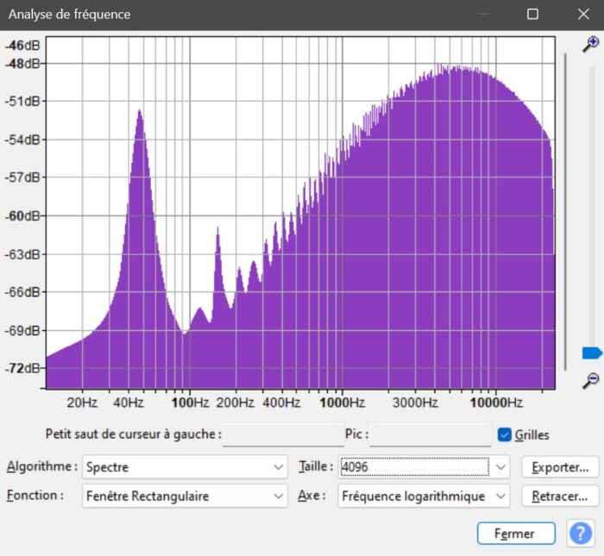
Task: Click the blue vertical zoom slider handle
Action: [592, 353]
